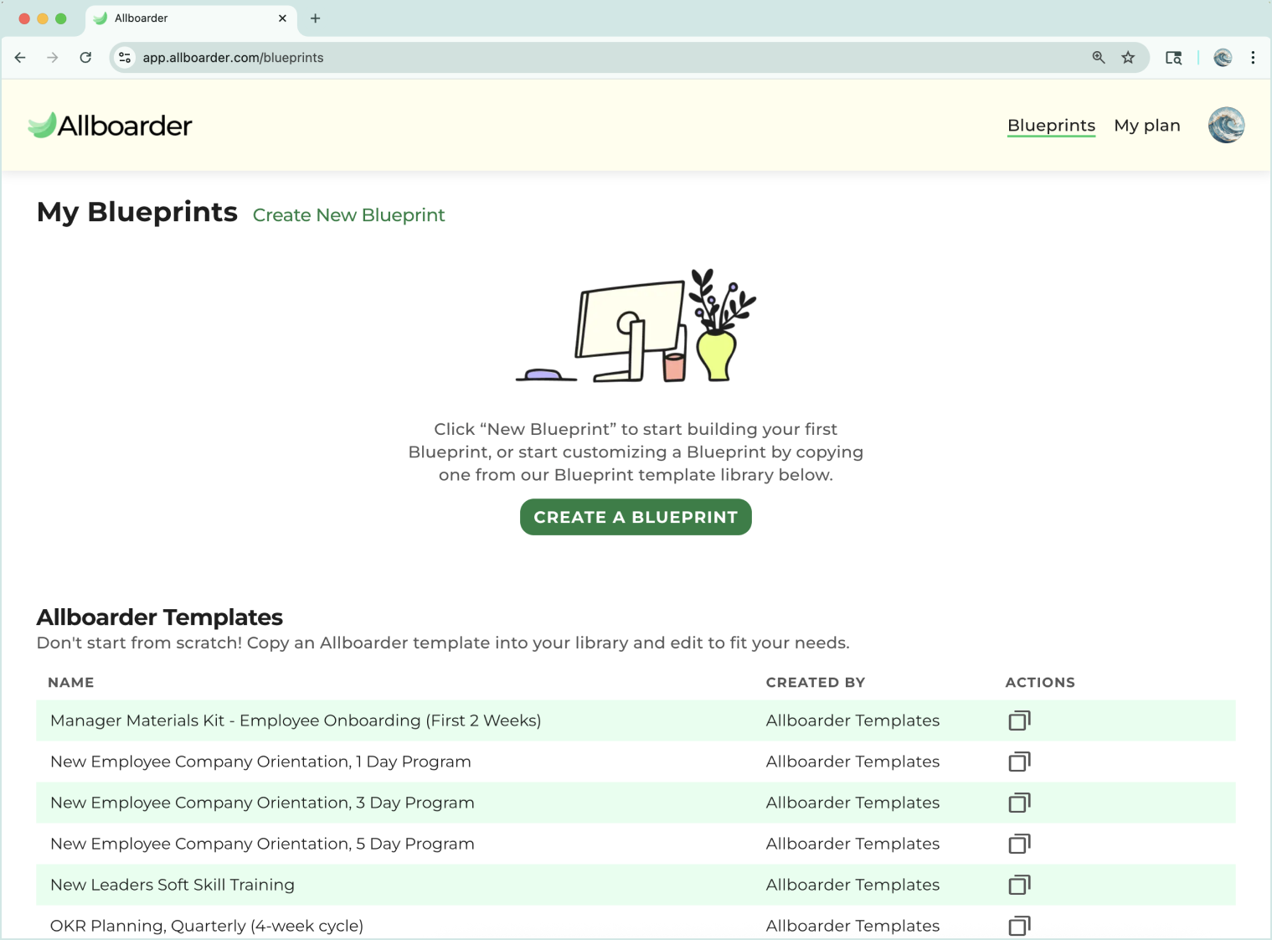Image resolution: width=1272 pixels, height=940 pixels.
Task: Go forward in the browser
Action: pyautogui.click(x=53, y=58)
